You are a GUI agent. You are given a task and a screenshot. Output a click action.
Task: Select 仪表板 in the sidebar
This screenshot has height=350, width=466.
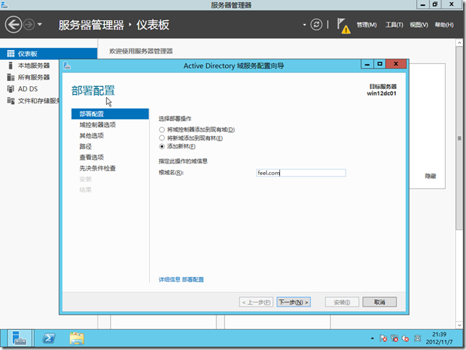pyautogui.click(x=48, y=54)
